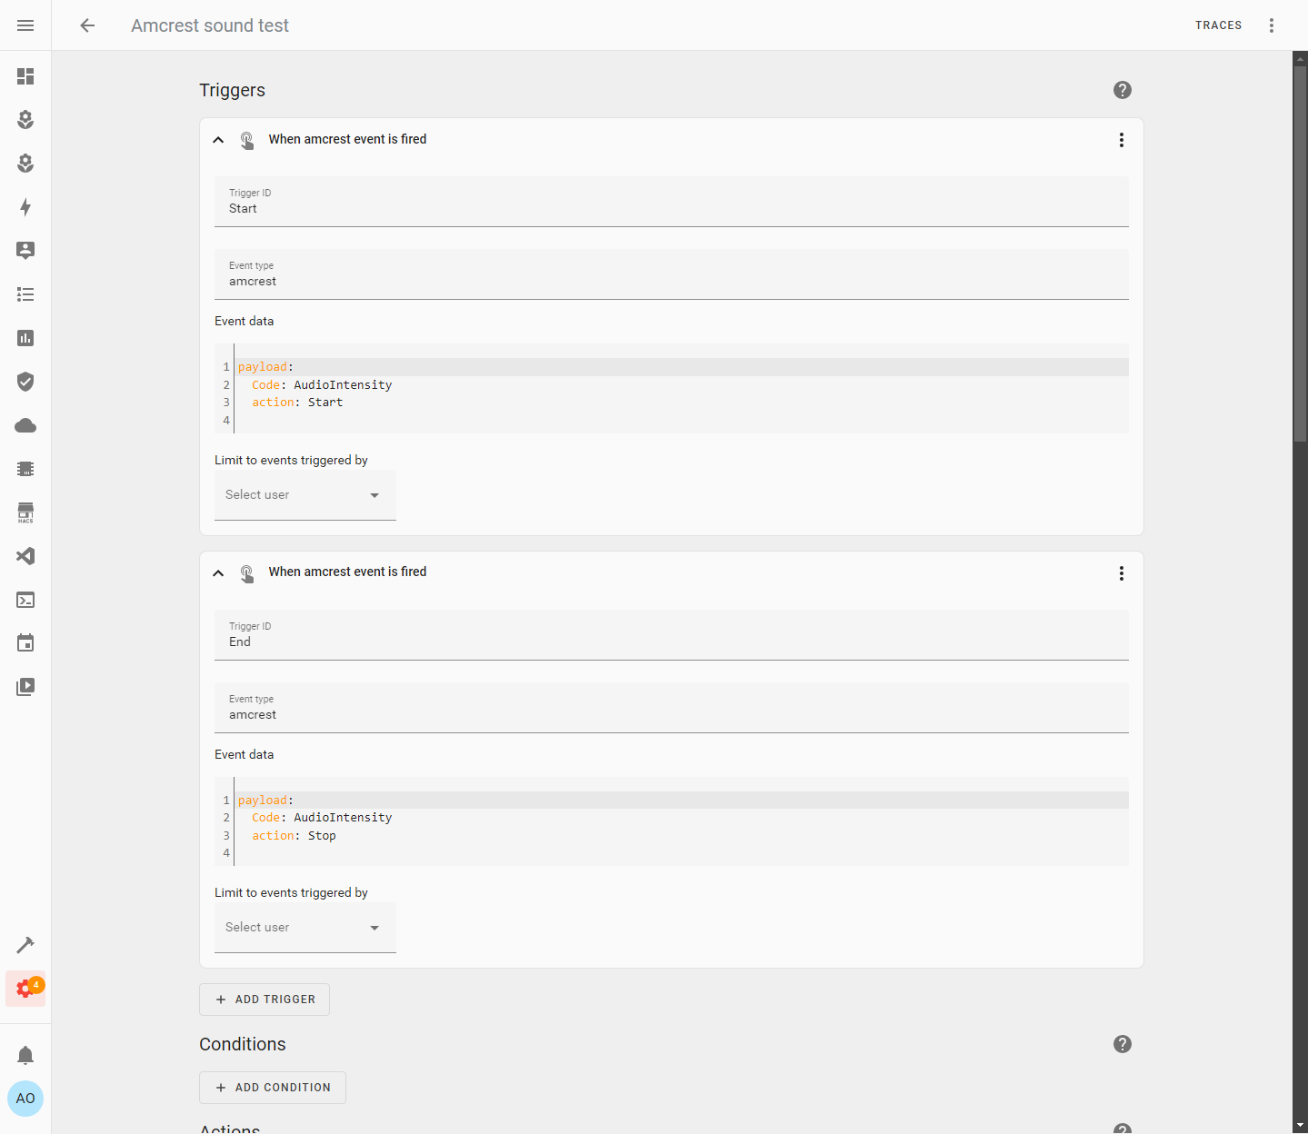
Task: Open the Calendar sidebar icon
Action: coord(25,643)
